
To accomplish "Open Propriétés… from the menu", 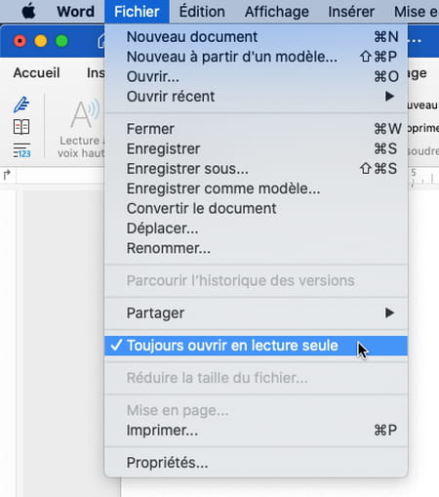I will tap(256, 463).
